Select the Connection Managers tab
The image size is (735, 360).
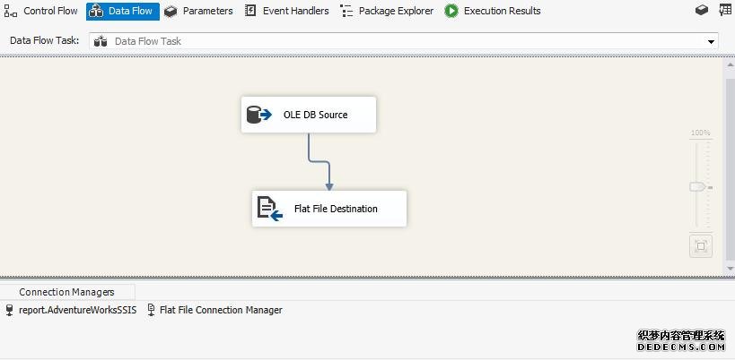click(x=67, y=292)
